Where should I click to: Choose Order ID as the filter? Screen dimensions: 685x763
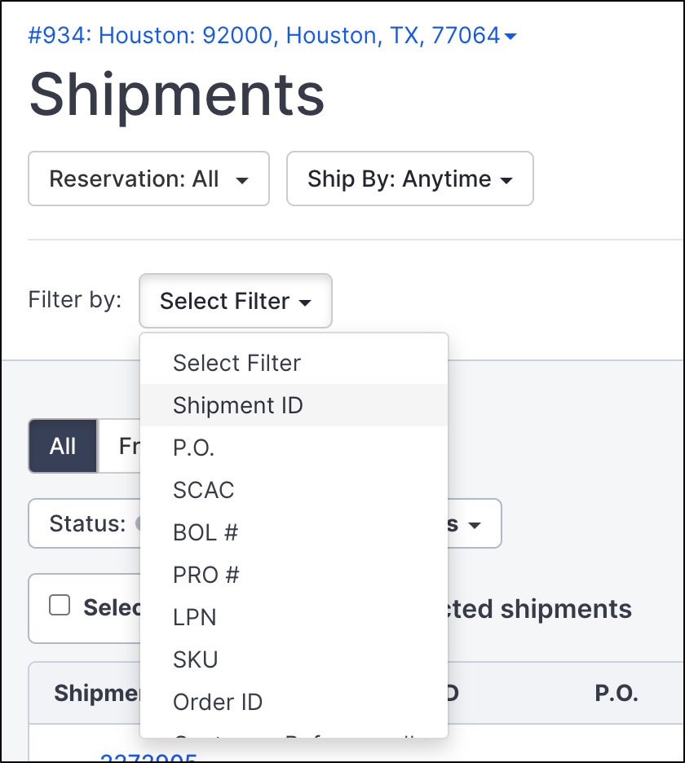pyautogui.click(x=217, y=702)
